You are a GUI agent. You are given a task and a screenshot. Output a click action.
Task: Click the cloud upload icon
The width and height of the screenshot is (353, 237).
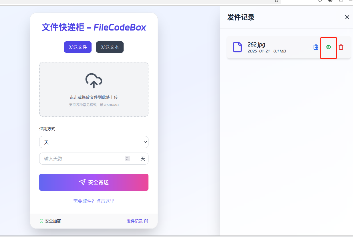tap(94, 80)
